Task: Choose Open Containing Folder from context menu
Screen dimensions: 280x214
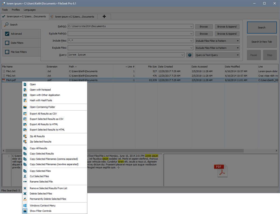Action: coord(55,107)
